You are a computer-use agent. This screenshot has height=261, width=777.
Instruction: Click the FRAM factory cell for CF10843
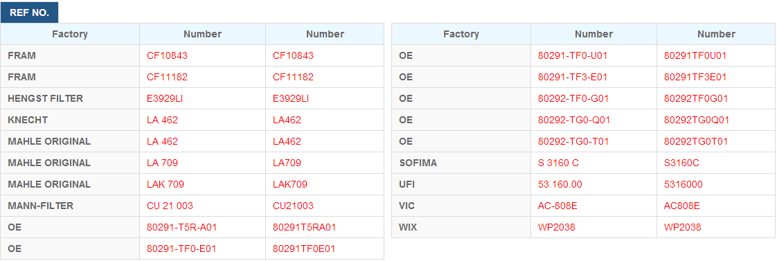[70, 56]
